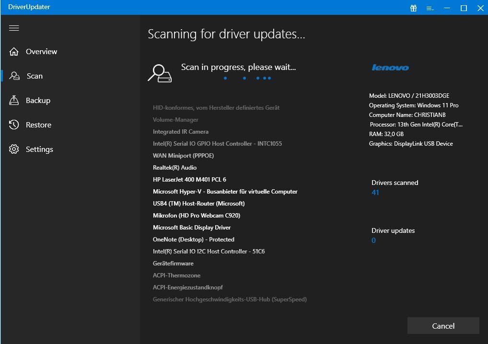Select 'Intel(R) Serial IO I2C Host Controller' entry
The width and height of the screenshot is (488, 344).
[209, 252]
